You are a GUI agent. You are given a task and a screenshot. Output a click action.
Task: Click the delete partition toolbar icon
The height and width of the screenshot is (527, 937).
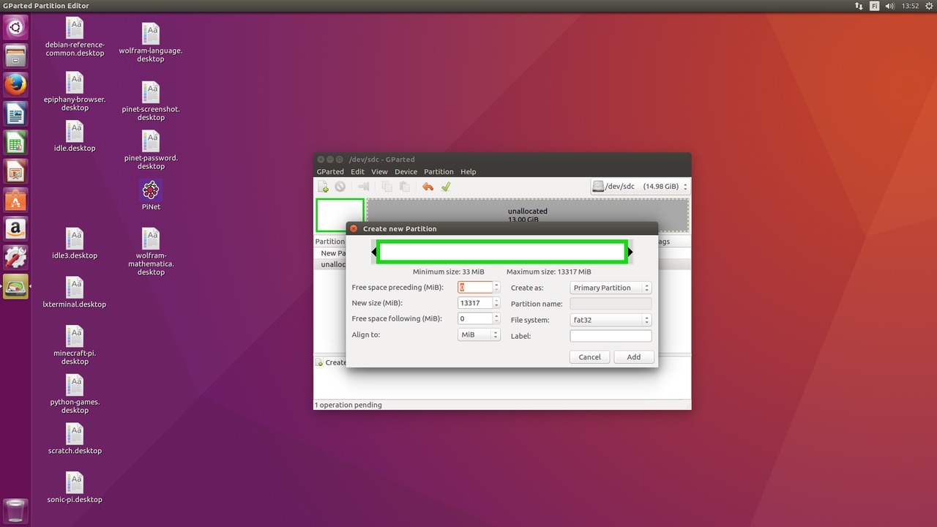click(340, 187)
